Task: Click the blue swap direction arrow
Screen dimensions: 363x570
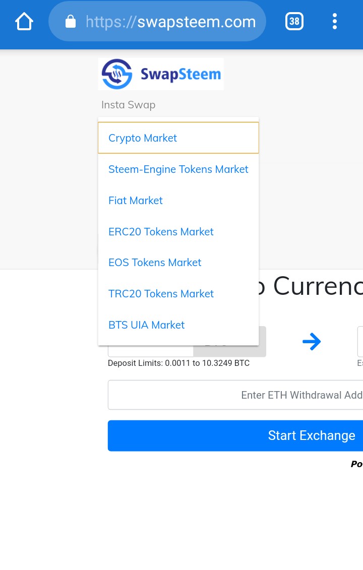Action: [312, 341]
